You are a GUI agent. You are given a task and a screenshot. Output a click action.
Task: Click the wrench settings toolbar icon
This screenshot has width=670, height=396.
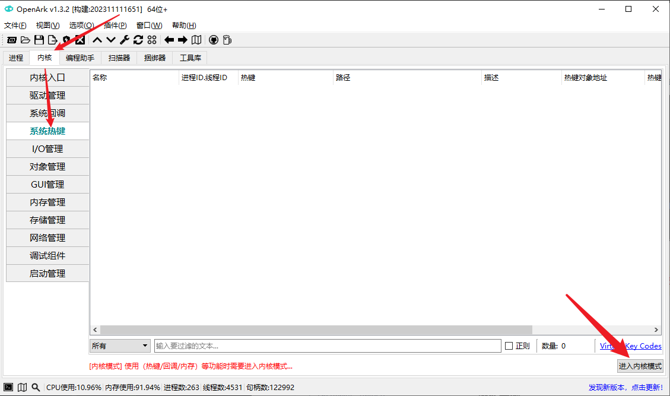[x=125, y=40]
